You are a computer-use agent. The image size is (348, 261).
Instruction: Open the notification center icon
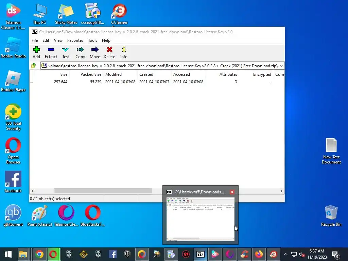coord(335,254)
